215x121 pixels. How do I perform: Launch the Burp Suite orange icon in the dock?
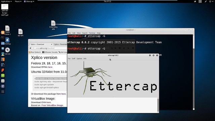[x=3, y=59]
